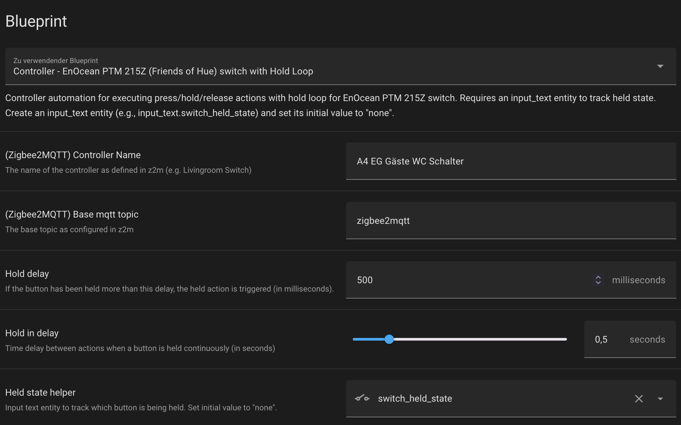The width and height of the screenshot is (681, 425).
Task: Click the Hold in delay value 0,5
Action: click(601, 340)
